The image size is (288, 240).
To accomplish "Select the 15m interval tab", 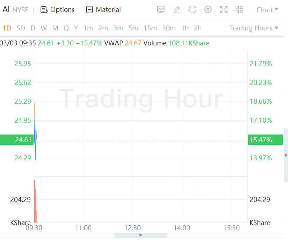I will (x=150, y=28).
